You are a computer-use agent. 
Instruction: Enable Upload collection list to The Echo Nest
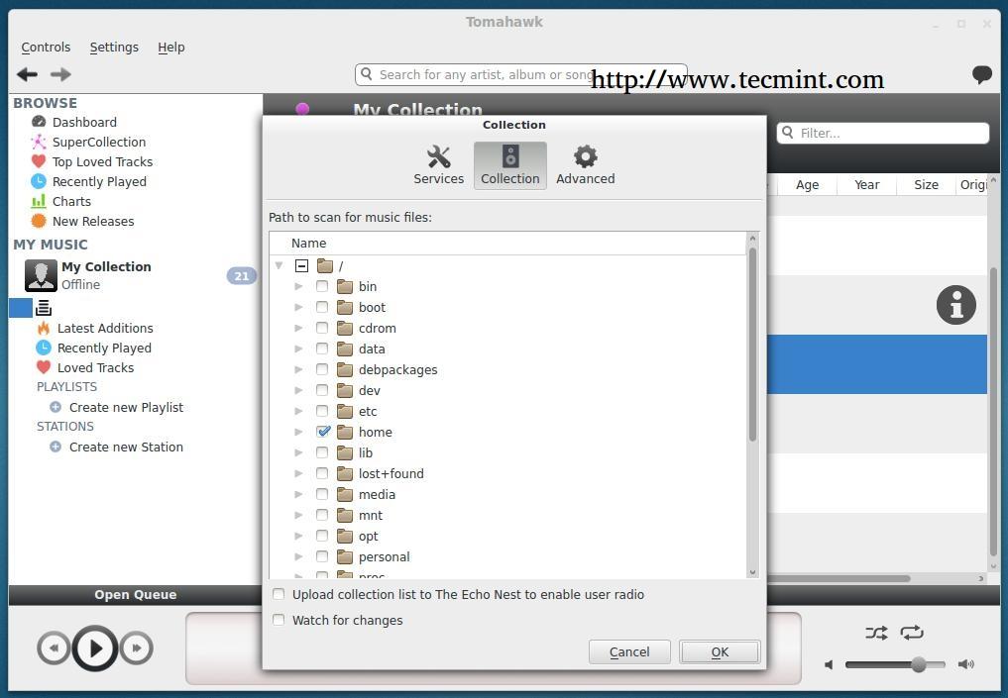click(x=279, y=595)
